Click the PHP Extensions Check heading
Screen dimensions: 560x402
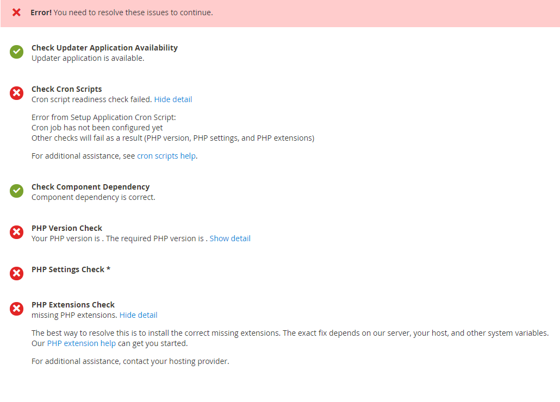click(x=73, y=305)
